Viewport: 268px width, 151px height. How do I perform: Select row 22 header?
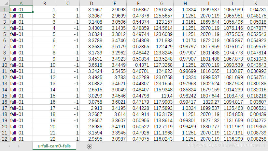[5, 139]
